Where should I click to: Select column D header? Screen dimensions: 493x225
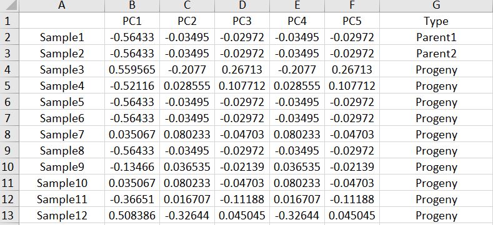coord(242,6)
